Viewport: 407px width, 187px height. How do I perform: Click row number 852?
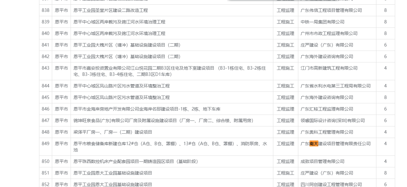(46, 185)
